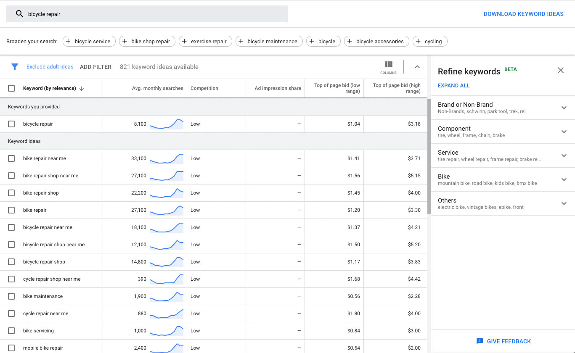Check the 'bike repair' keyword row

11,210
